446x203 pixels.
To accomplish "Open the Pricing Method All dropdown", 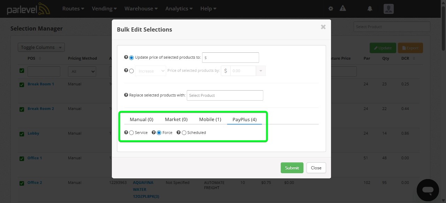I will 82,71.
